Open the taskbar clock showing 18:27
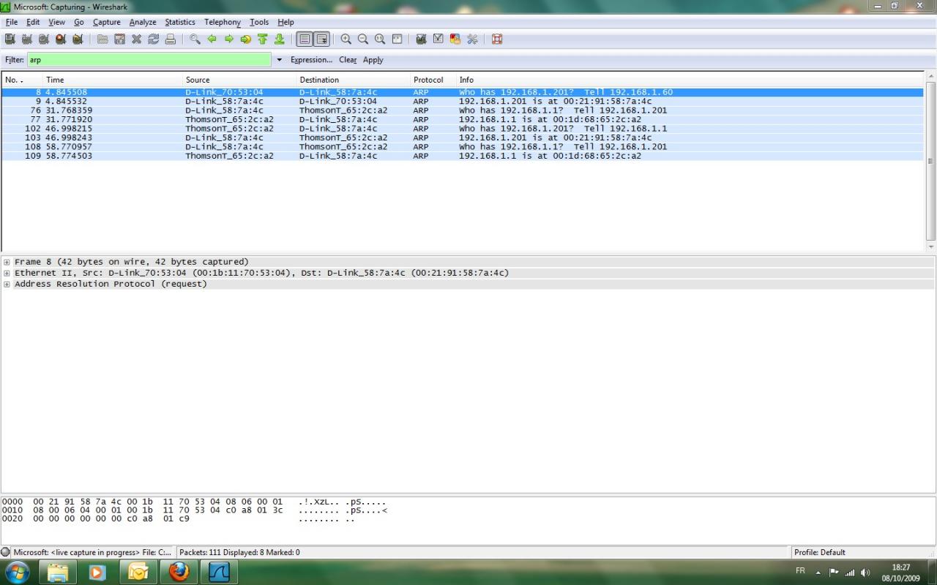Image resolution: width=937 pixels, height=585 pixels. [901, 573]
